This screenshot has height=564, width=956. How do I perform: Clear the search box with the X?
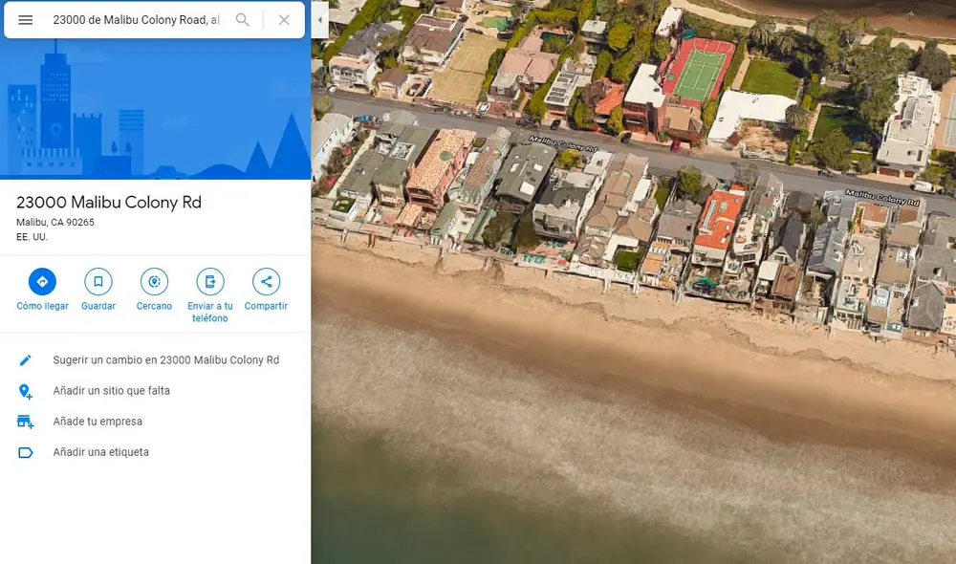[x=282, y=19]
